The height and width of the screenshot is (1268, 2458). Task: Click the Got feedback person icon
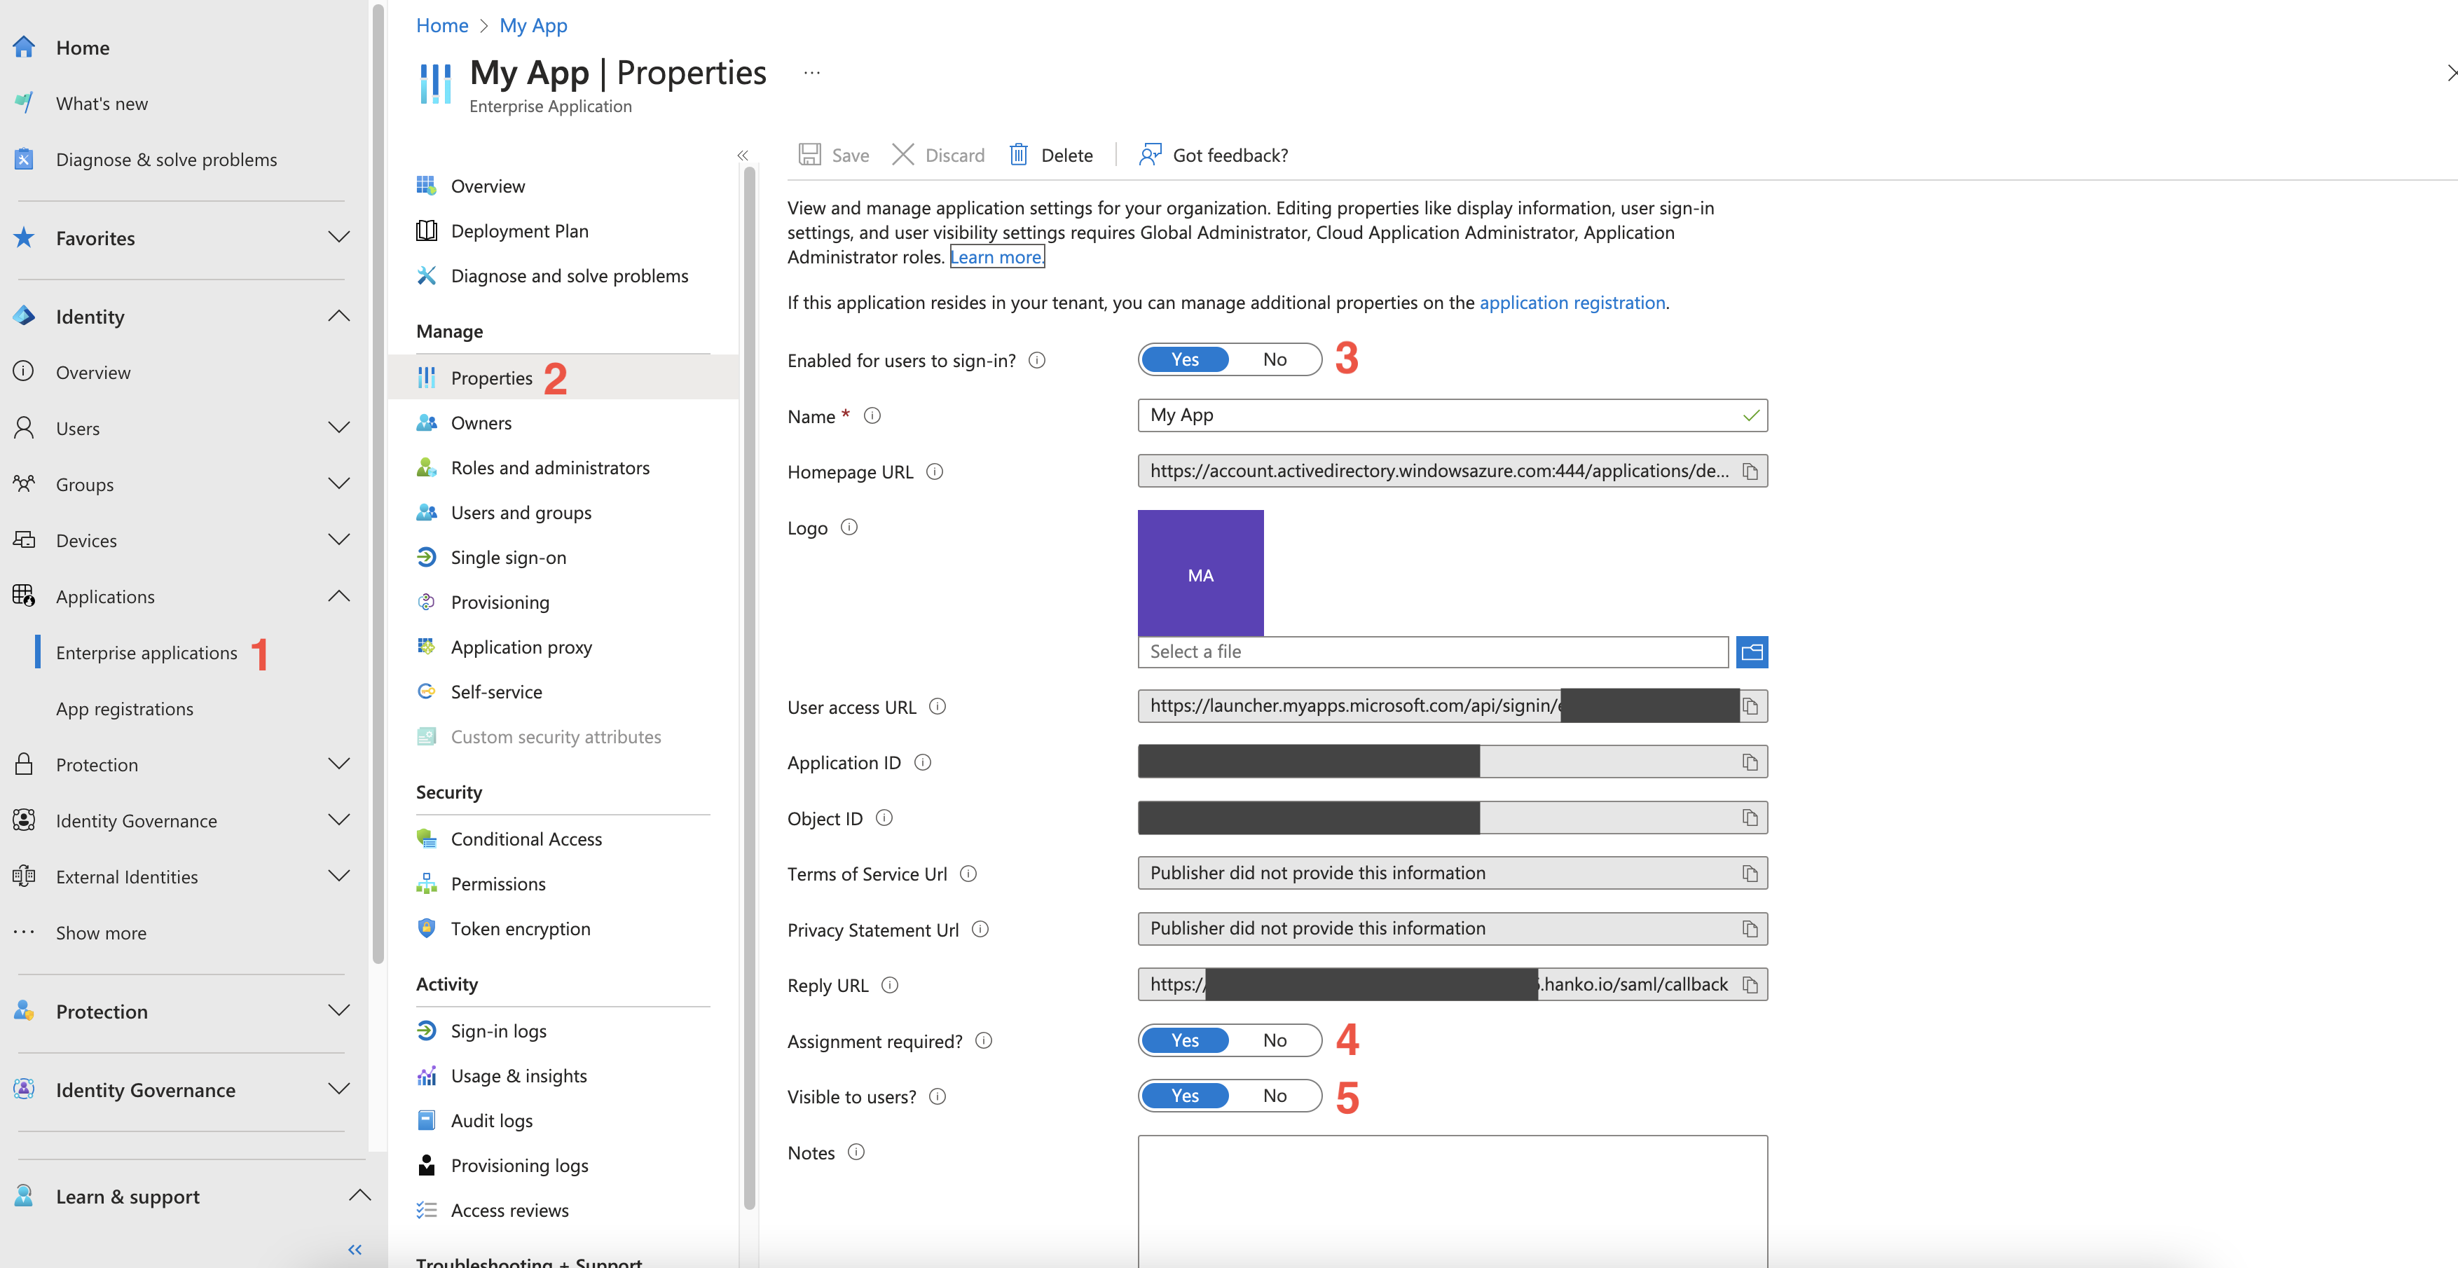[1150, 155]
